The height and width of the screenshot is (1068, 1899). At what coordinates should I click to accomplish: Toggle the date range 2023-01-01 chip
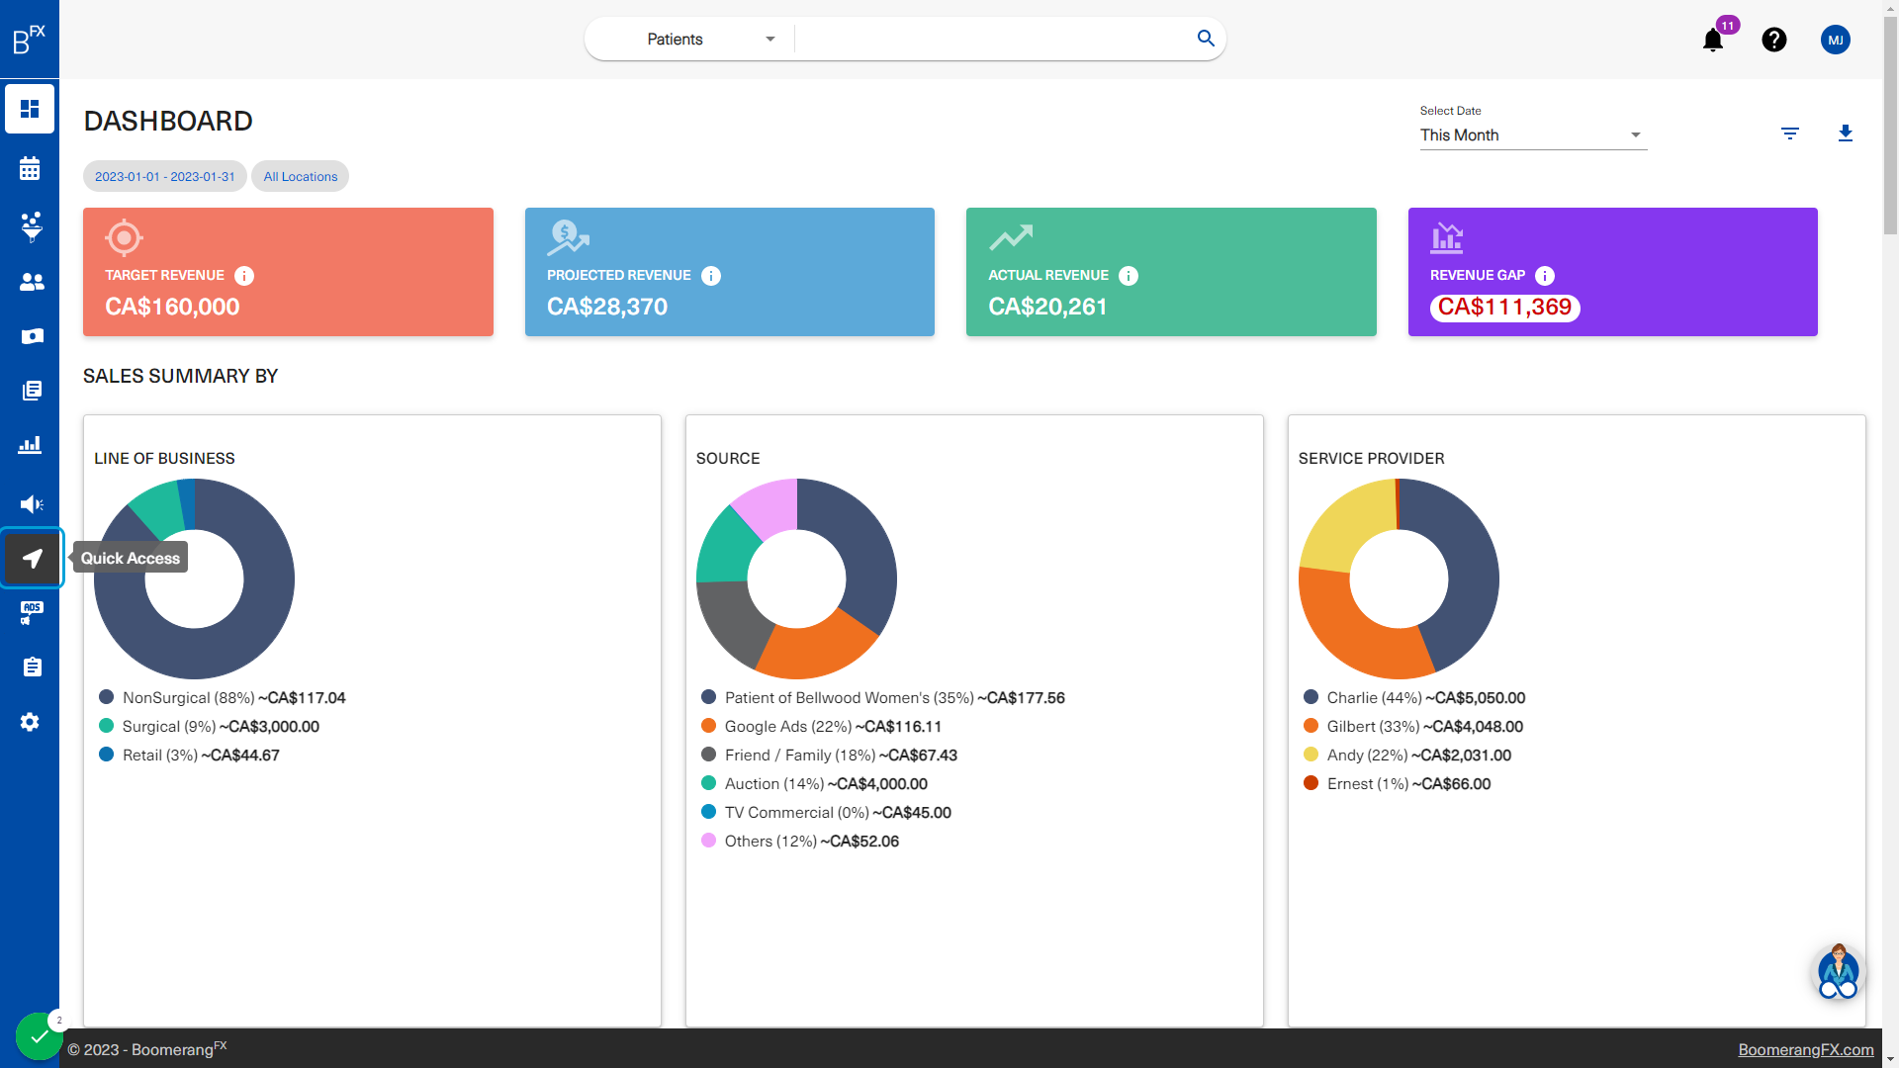164,176
